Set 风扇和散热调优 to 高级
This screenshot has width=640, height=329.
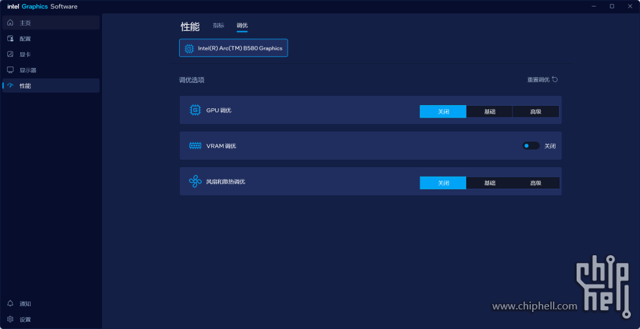[x=535, y=183]
